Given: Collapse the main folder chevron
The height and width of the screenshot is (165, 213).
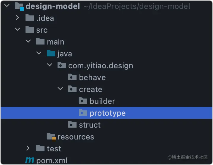Looking at the screenshot, I should (x=28, y=41).
